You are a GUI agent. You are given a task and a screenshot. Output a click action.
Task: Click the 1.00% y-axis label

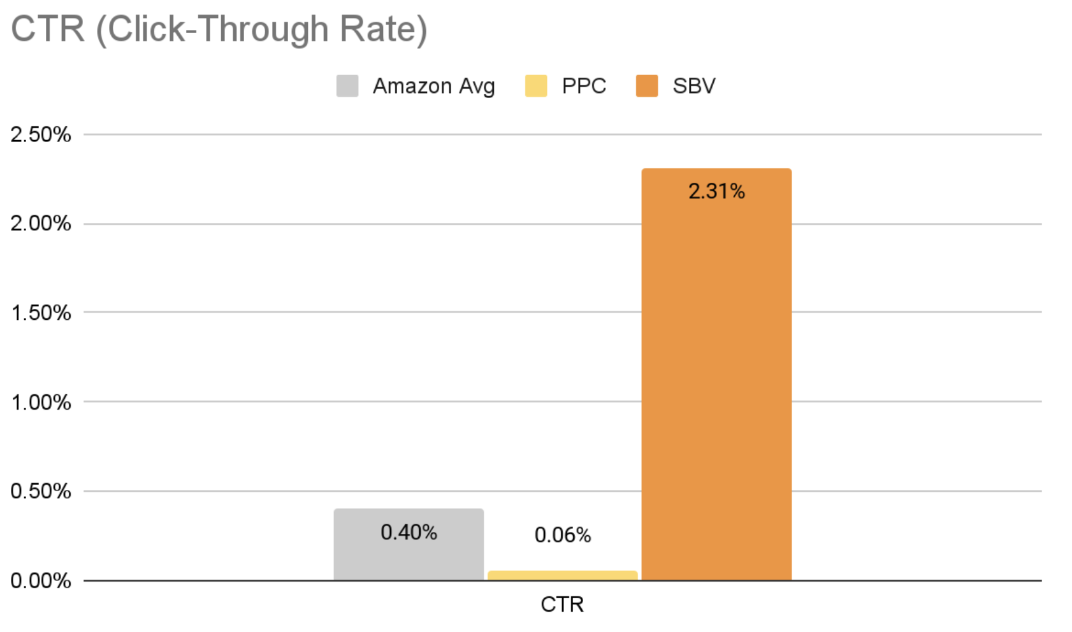pyautogui.click(x=41, y=402)
